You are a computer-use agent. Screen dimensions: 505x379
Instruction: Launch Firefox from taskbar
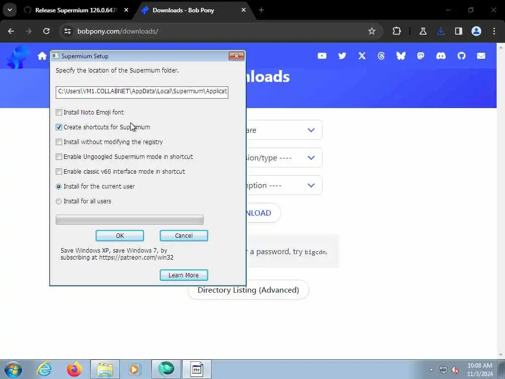[x=74, y=369]
